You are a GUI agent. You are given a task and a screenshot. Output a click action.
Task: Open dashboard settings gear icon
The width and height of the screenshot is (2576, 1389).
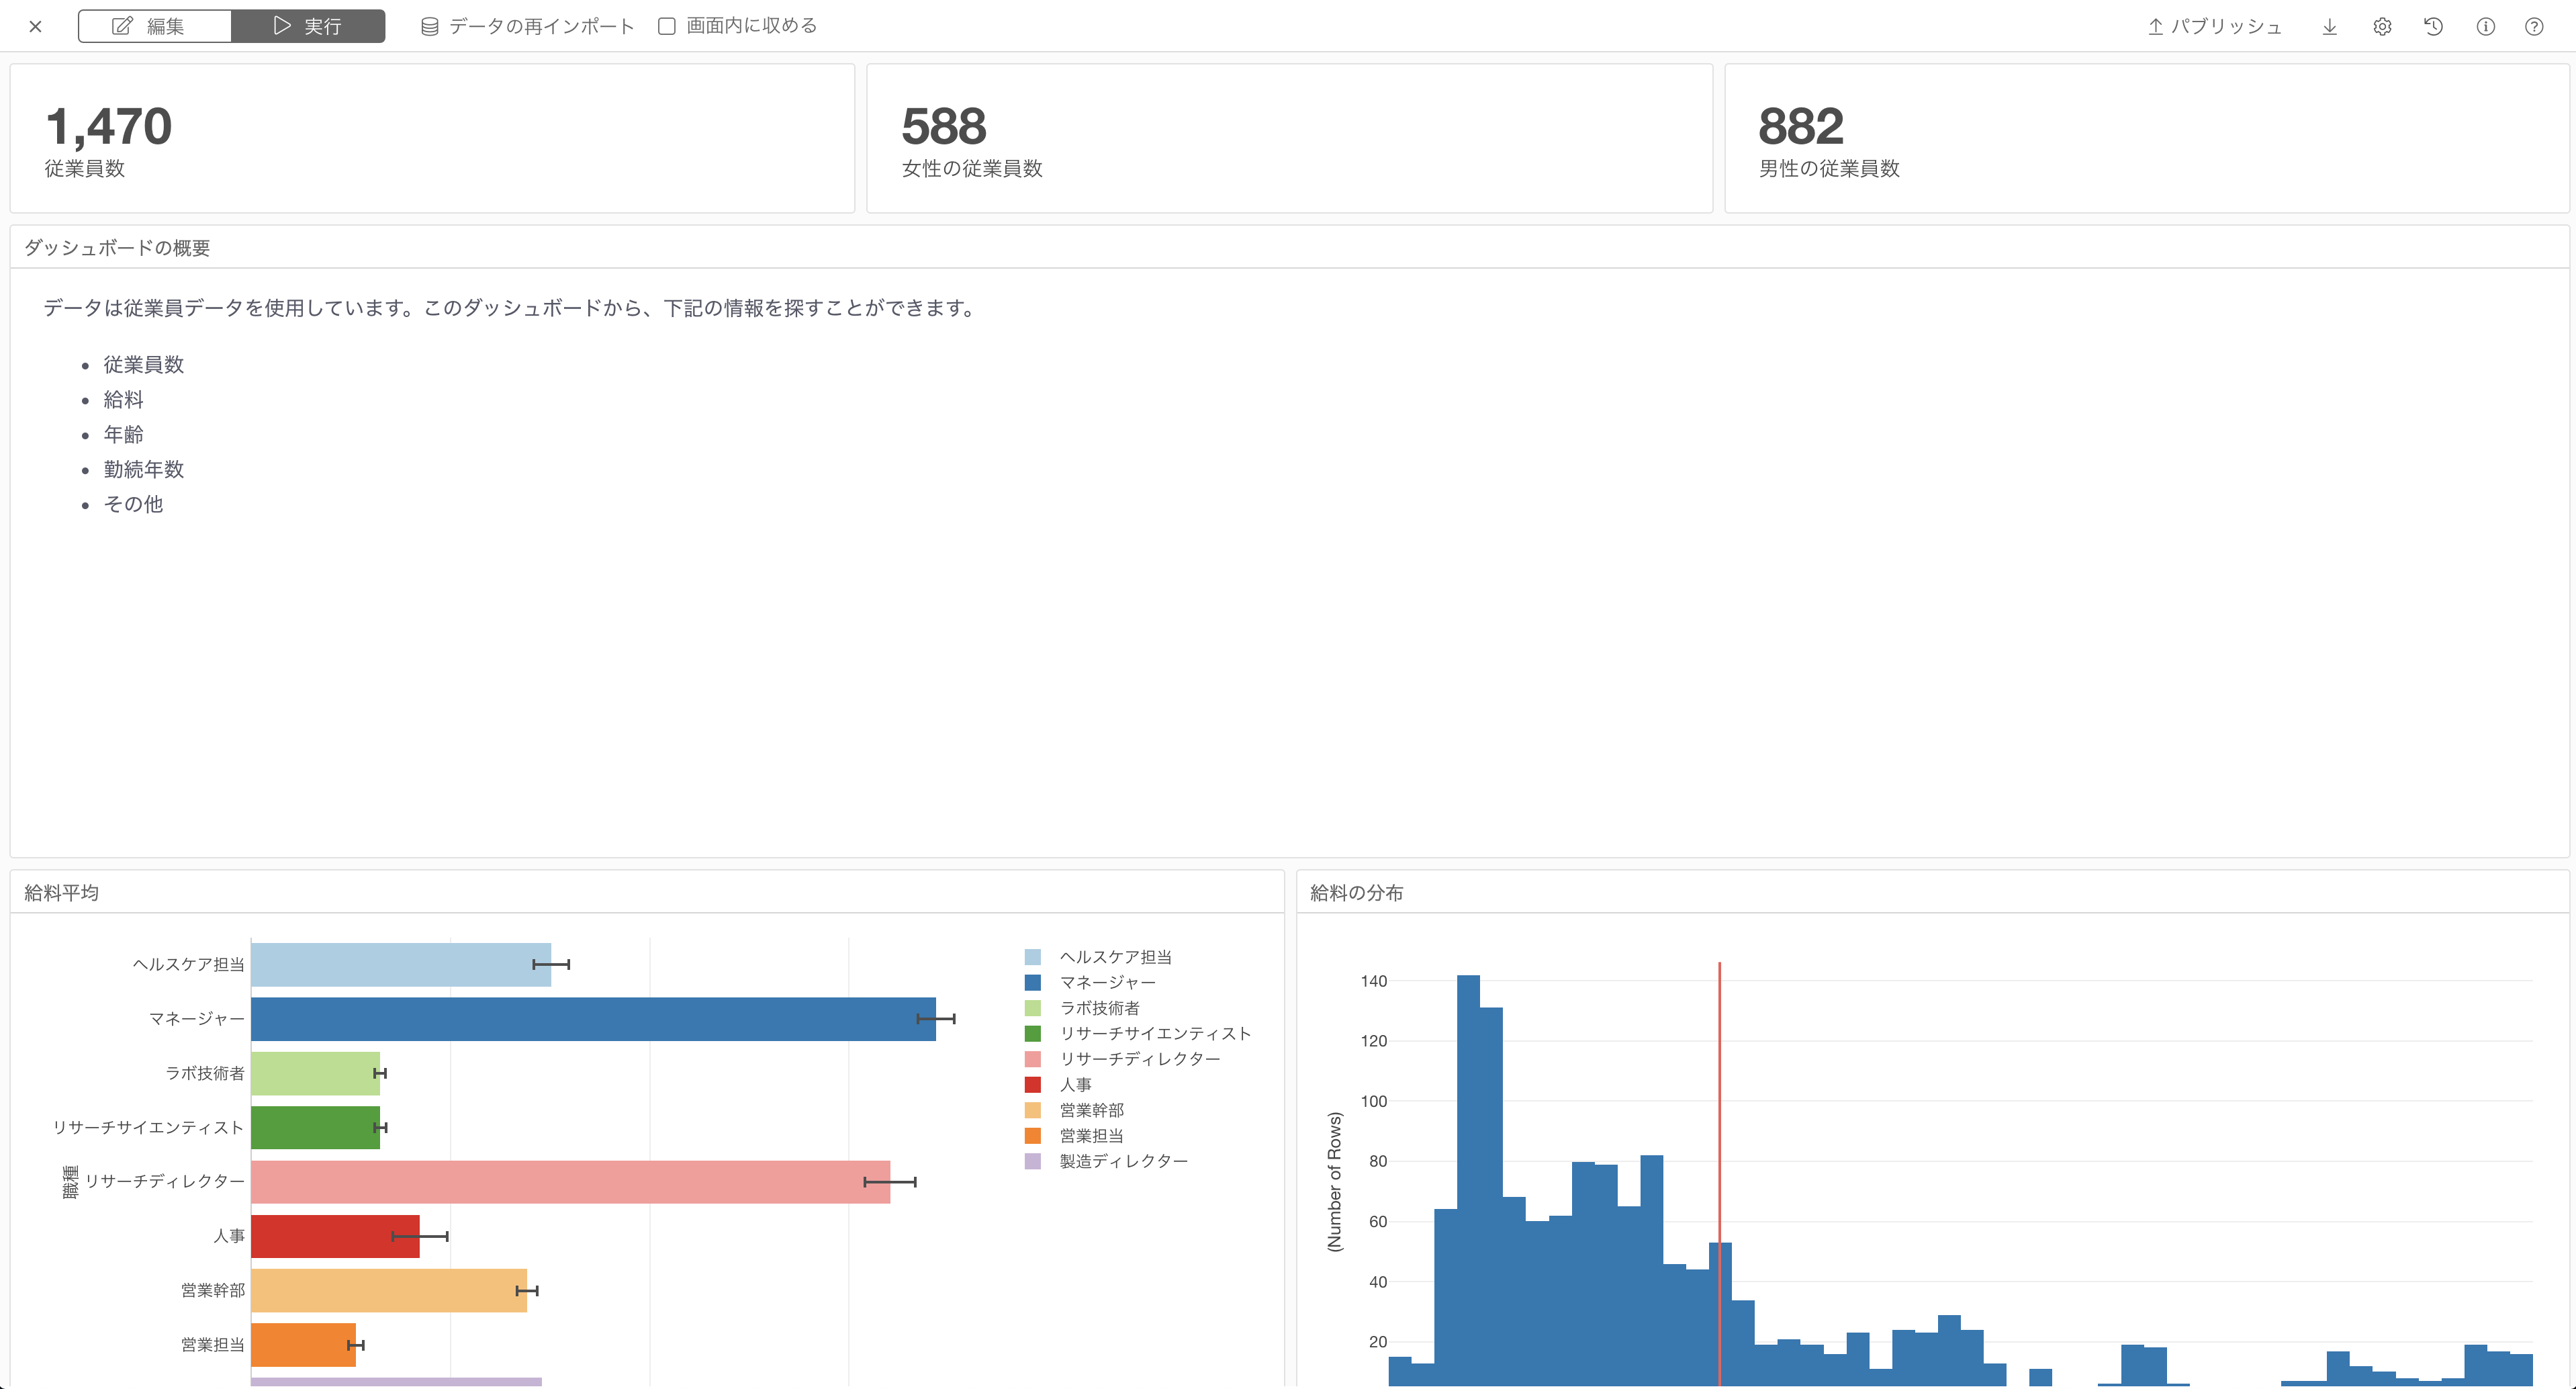(2382, 27)
